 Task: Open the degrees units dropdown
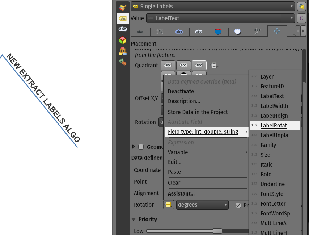coord(202,205)
